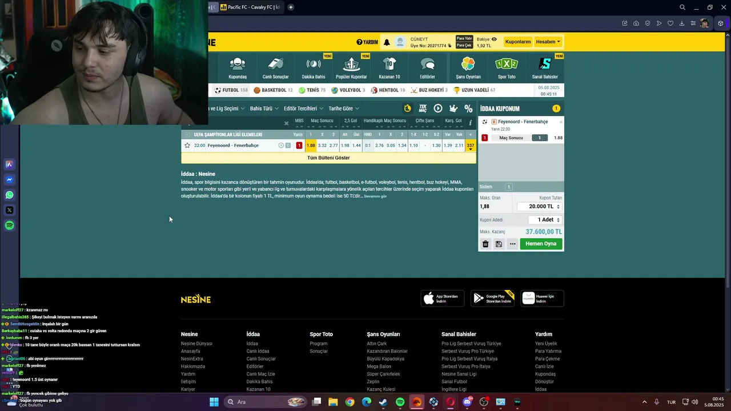Select TENİS sport tab
Viewport: 731px width, 411px height.
[x=312, y=90]
